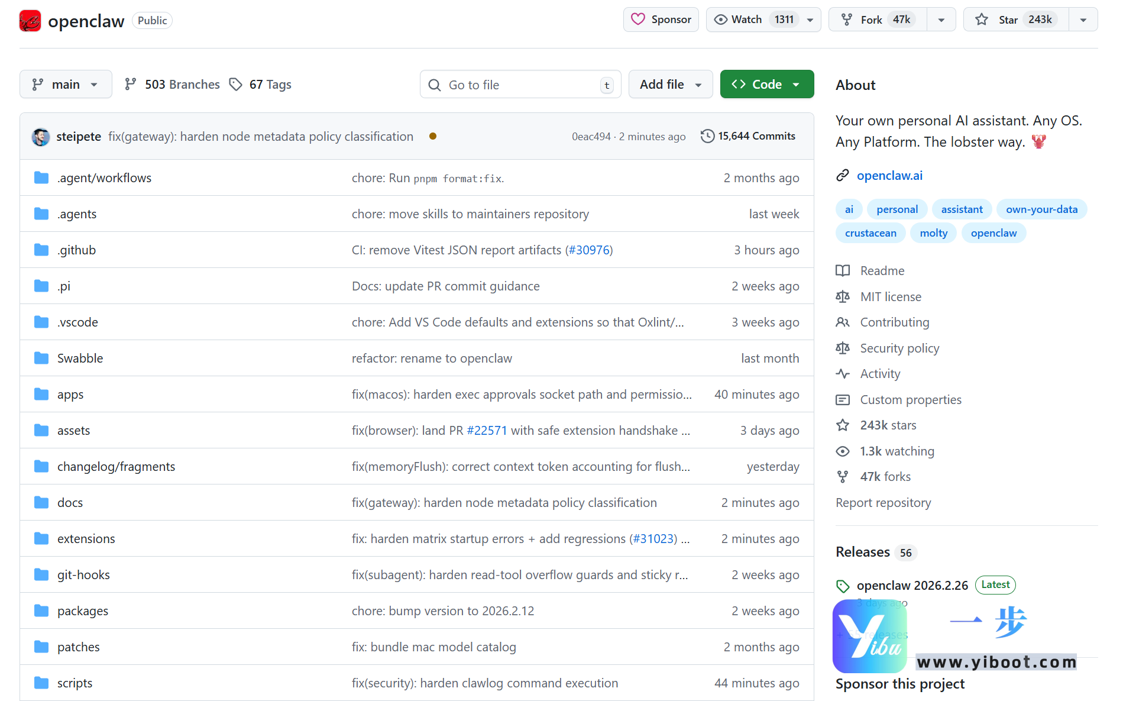Expand the main branch selector dropdown

[x=66, y=85]
